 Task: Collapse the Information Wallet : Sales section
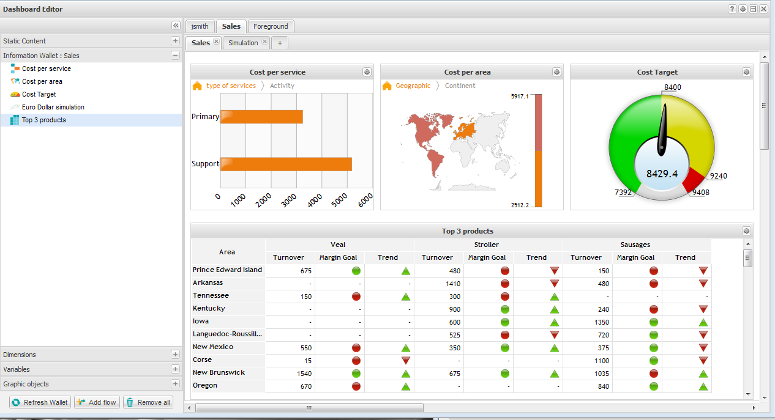click(176, 56)
